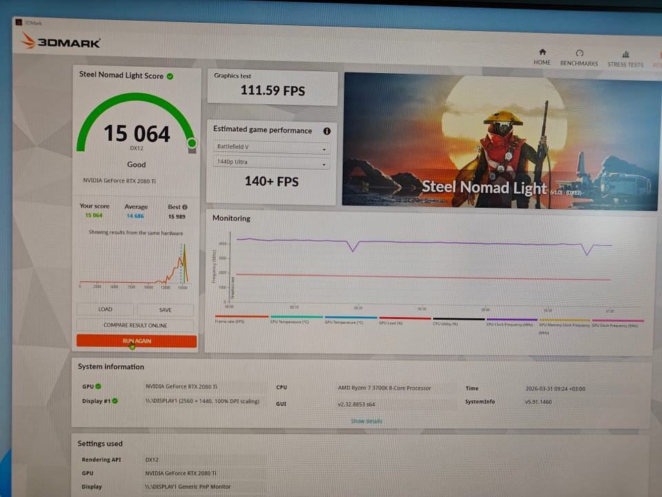Select Rendering API value DX12
The height and width of the screenshot is (497, 662).
point(152,460)
